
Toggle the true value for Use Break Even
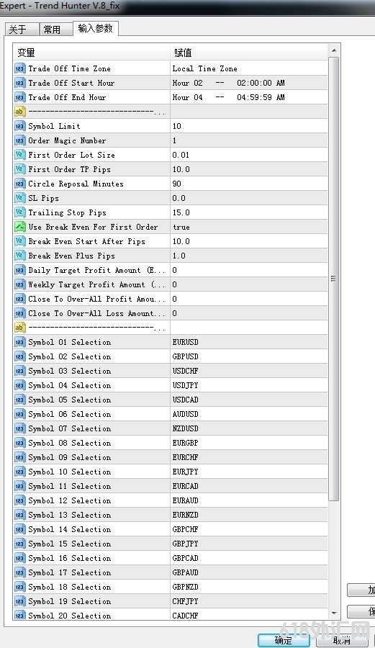pyautogui.click(x=181, y=227)
